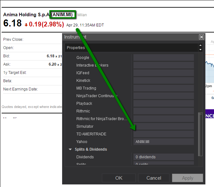Viewport: 214px width, 187px height.
Task: Select the Dividends row label
Action: point(85,157)
